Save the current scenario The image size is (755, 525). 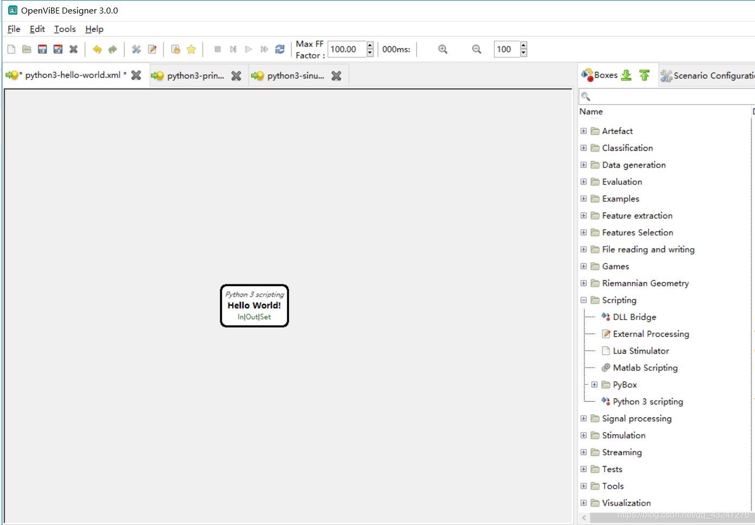pyautogui.click(x=42, y=49)
